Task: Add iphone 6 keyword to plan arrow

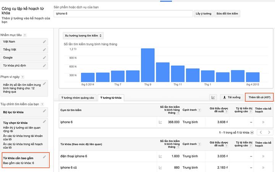Action: pyautogui.click(x=263, y=122)
